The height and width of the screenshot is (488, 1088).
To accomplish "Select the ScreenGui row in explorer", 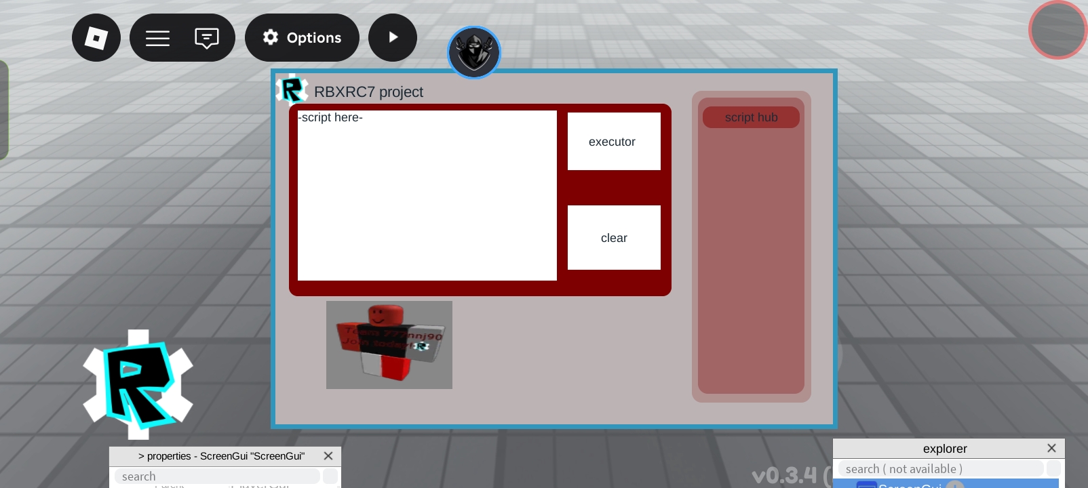I will pos(946,484).
